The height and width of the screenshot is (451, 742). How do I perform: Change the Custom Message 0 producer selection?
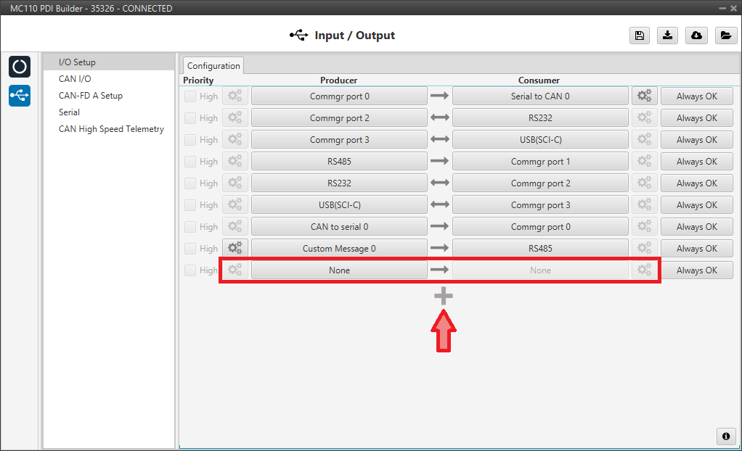tap(339, 249)
